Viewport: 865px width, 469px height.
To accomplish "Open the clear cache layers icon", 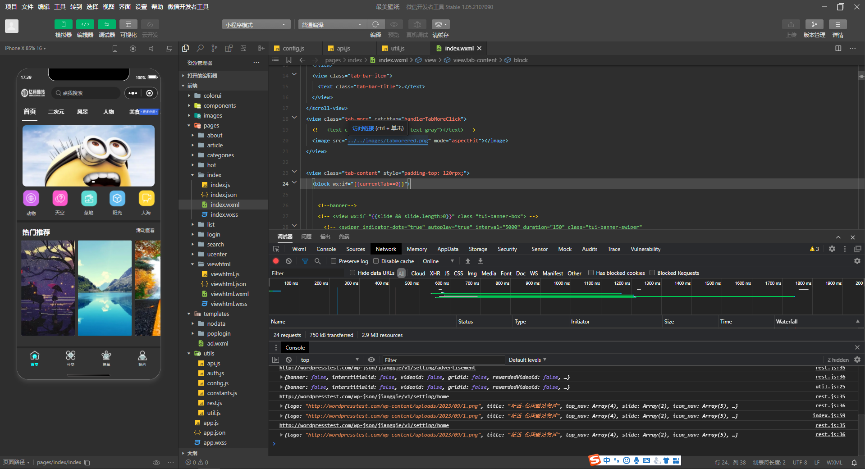I will tap(440, 24).
